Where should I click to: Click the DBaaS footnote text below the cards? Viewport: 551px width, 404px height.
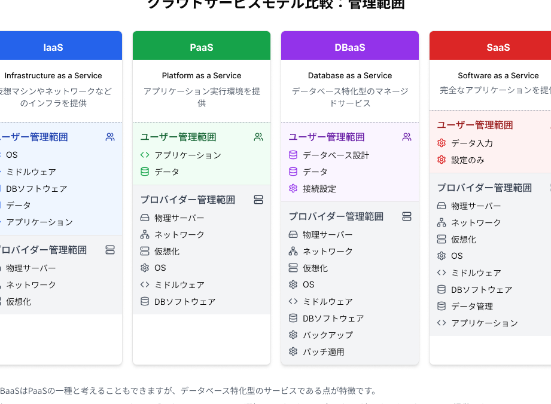click(x=188, y=391)
